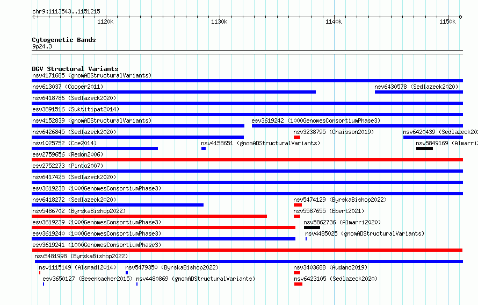The width and height of the screenshot is (478, 305).
Task: Click the blue nsv6418272 variant bar
Action: (x=118, y=205)
